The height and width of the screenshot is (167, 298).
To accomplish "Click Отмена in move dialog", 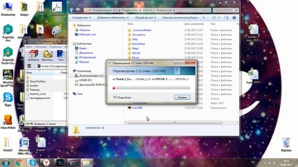I will (182, 97).
